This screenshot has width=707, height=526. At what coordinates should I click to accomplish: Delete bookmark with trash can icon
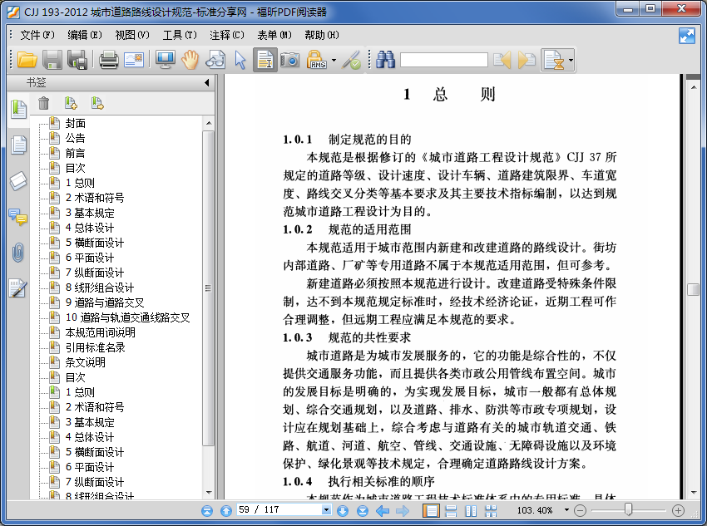[44, 103]
